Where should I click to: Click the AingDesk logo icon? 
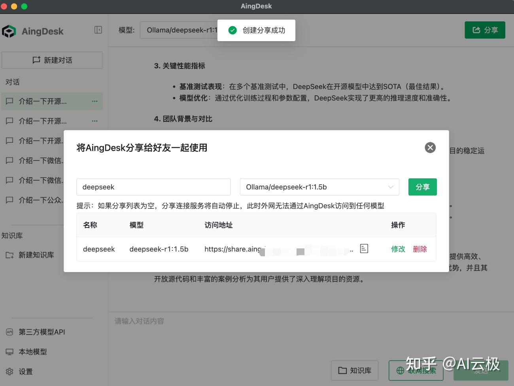(x=10, y=31)
